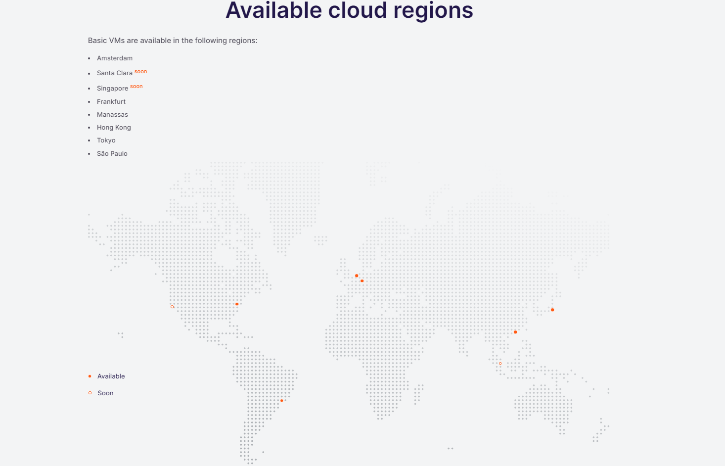Click the Frankfurt marker on the map
The image size is (725, 466).
pyautogui.click(x=362, y=281)
